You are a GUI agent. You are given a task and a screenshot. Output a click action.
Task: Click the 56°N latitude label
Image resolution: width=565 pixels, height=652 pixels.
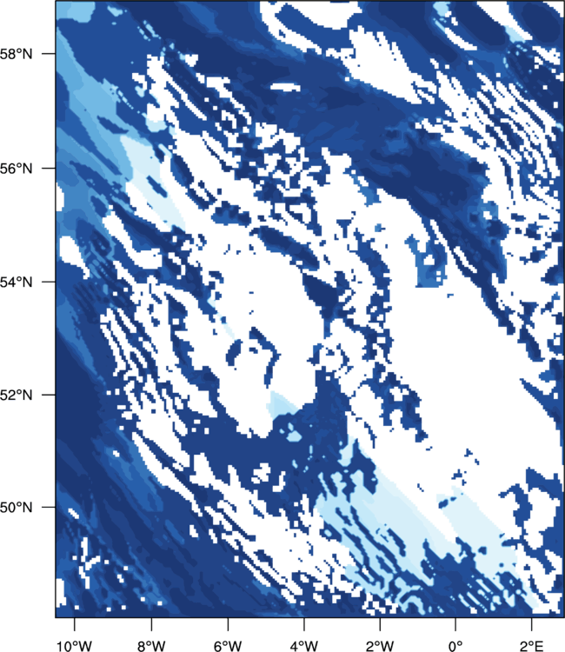tap(16, 169)
